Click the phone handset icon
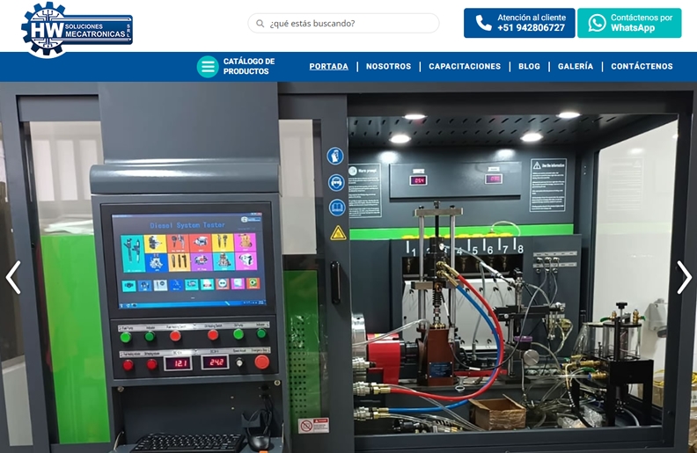 coord(483,23)
